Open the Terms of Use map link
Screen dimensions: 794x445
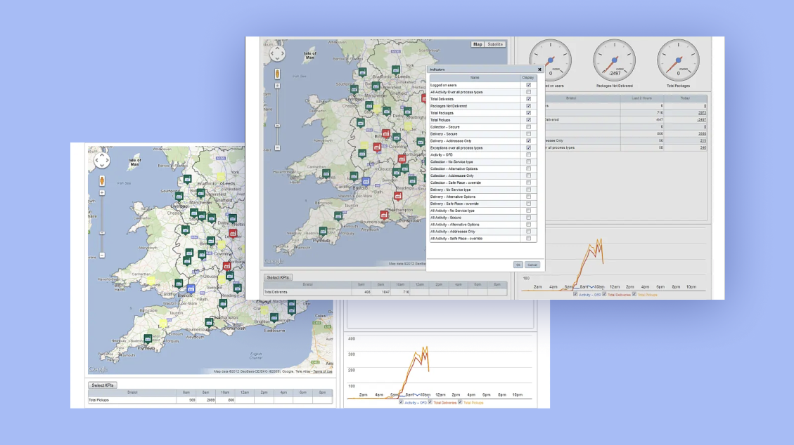[323, 371]
